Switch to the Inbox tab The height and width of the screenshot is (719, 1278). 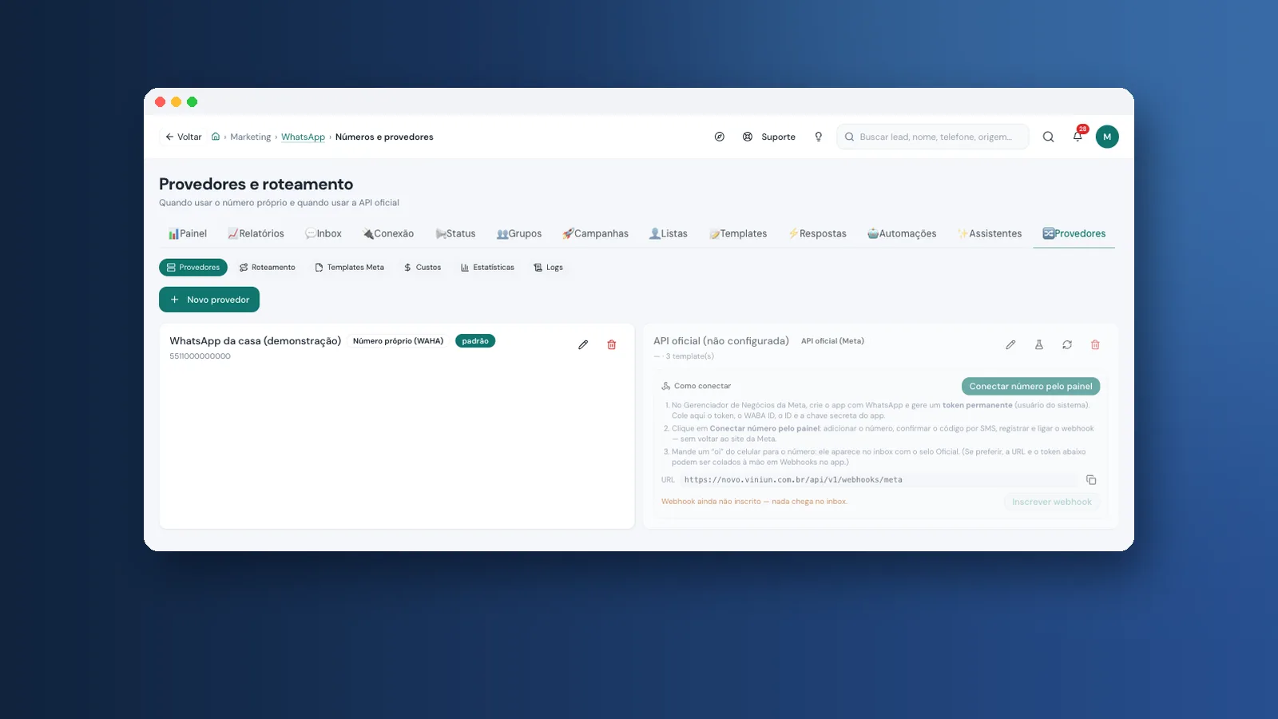(x=323, y=233)
